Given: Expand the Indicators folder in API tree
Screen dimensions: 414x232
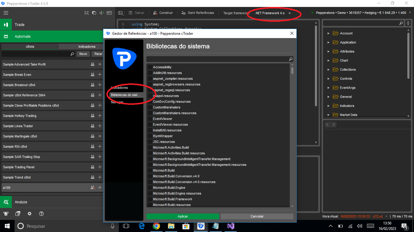Looking at the screenshot, I should (329, 106).
